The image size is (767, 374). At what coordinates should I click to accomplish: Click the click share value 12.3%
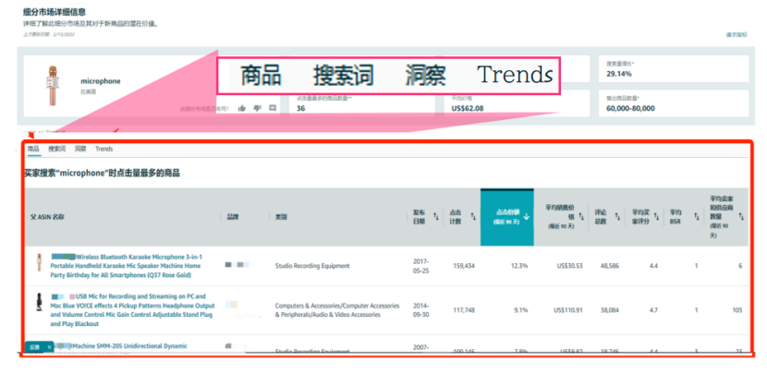(x=519, y=266)
